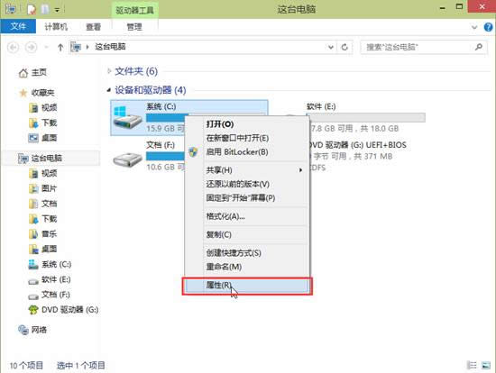Open the quick access toolbar dropdown

tap(57, 10)
